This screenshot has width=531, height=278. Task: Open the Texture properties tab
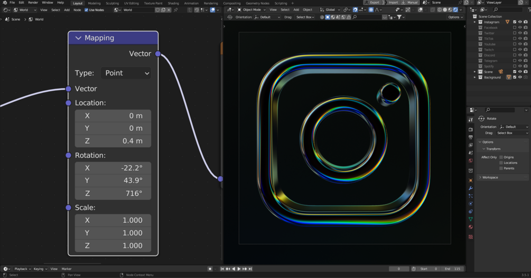pyautogui.click(x=471, y=237)
